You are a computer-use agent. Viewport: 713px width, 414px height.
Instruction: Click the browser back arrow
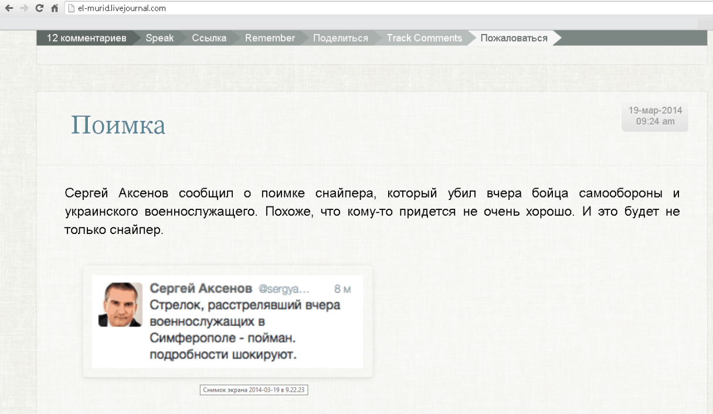(x=7, y=8)
